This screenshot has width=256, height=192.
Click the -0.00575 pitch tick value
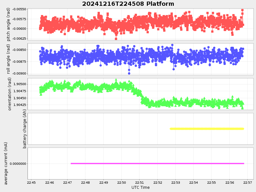click(19, 19)
